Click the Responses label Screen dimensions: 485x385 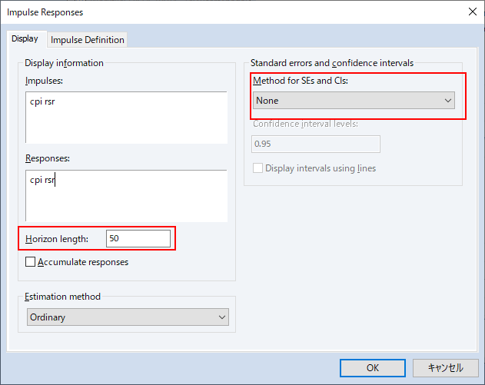(48, 158)
